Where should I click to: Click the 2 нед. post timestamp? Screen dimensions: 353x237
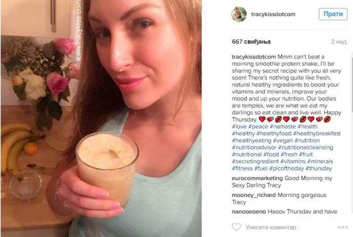coord(339,42)
